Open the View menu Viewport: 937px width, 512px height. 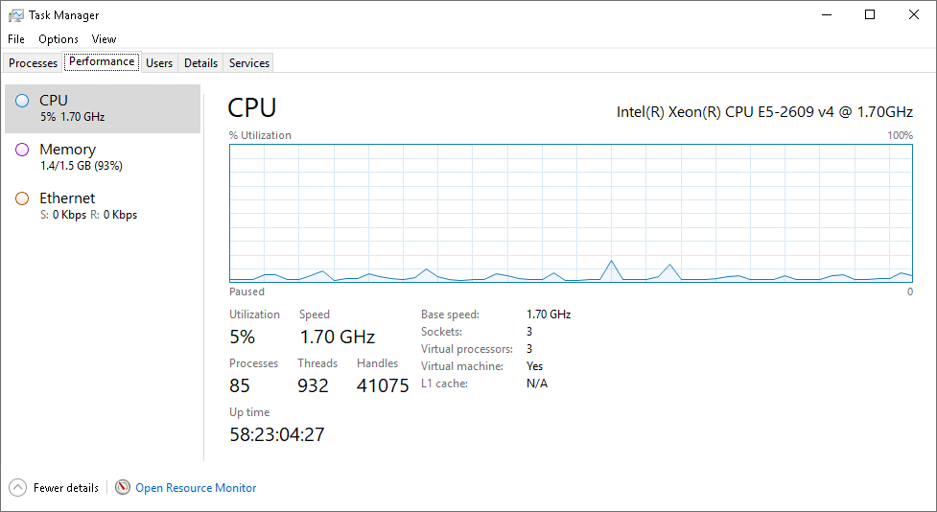point(104,39)
